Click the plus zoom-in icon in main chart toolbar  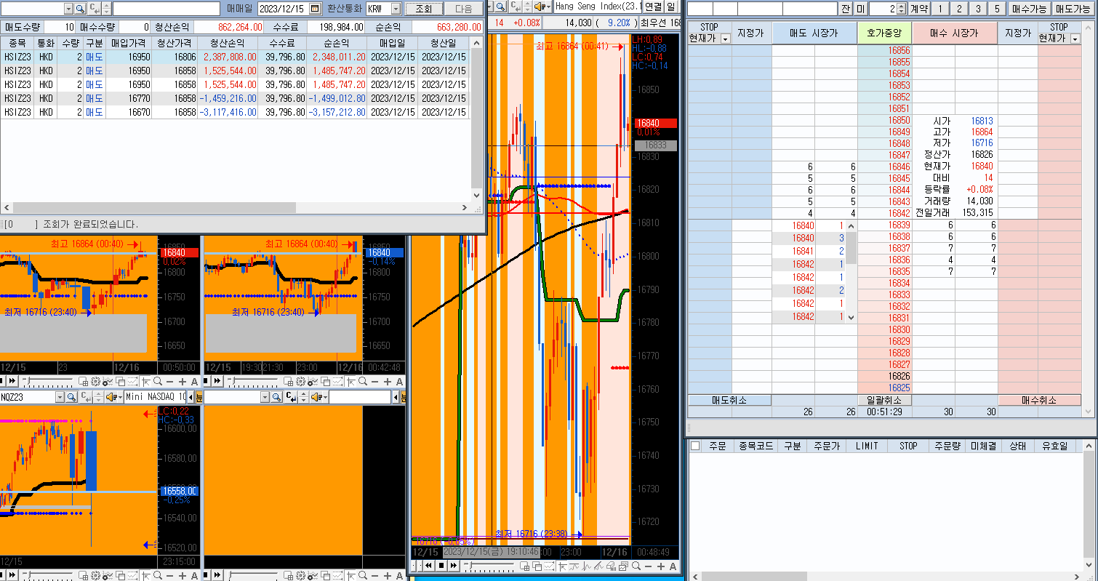click(660, 566)
